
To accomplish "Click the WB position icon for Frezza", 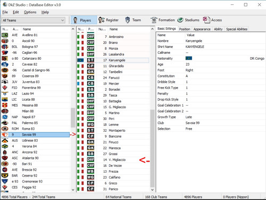I will 90,172.
